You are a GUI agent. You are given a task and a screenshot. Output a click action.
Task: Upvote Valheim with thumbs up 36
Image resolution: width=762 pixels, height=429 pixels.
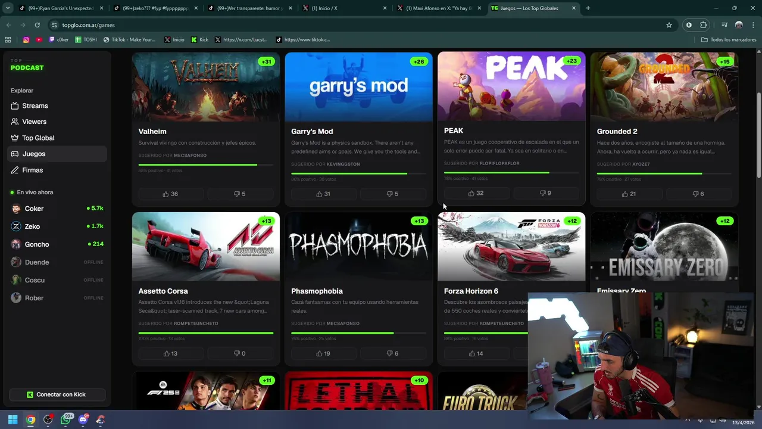[x=170, y=194]
